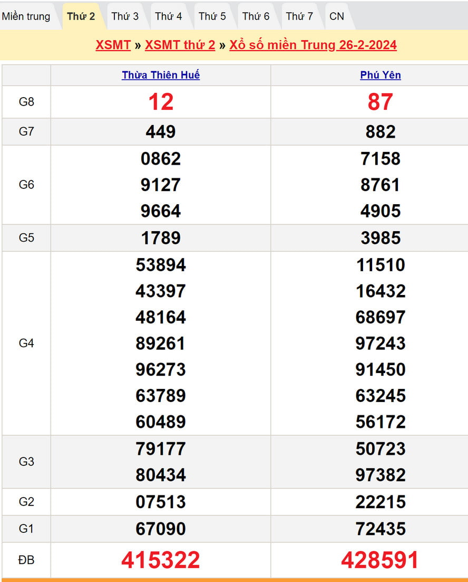This screenshot has width=468, height=582.
Task: Show results in Thứ 6 tab
Action: tap(256, 16)
